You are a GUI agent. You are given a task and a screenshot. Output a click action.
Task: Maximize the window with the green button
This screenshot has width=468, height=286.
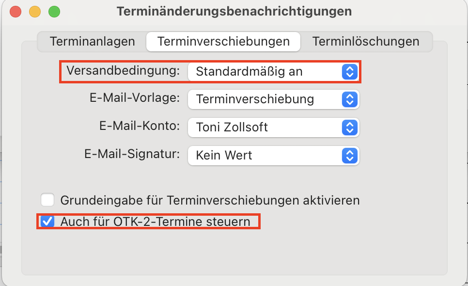[x=54, y=12]
